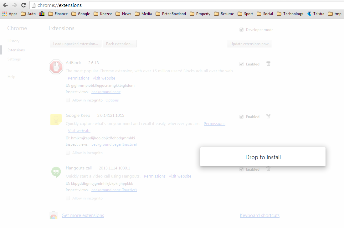Open the Google bookmarks folder
The width and height of the screenshot is (344, 228).
click(81, 13)
